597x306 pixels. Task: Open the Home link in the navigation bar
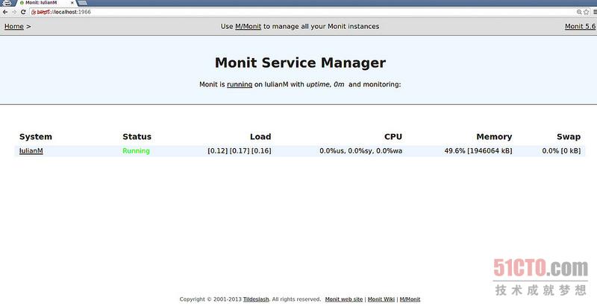coord(14,27)
